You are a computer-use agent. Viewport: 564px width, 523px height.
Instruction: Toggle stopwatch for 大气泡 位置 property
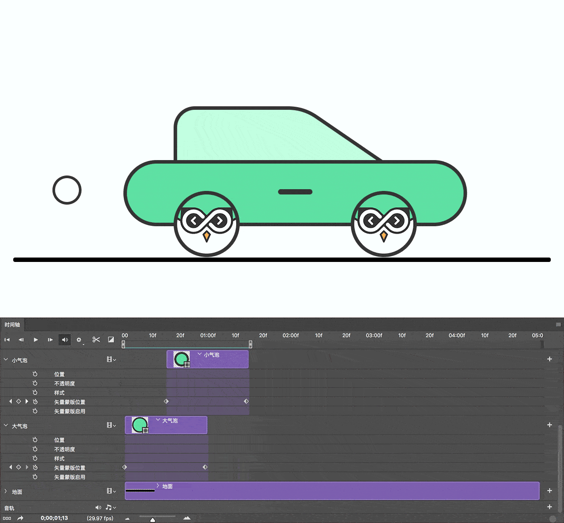tap(35, 440)
